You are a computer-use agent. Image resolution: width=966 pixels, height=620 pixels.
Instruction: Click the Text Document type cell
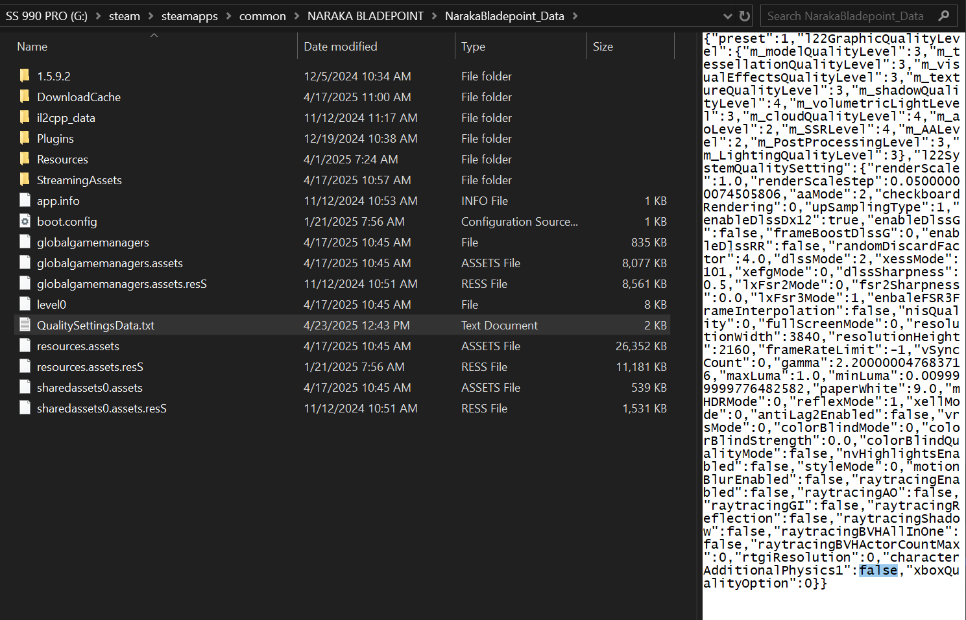tap(500, 326)
